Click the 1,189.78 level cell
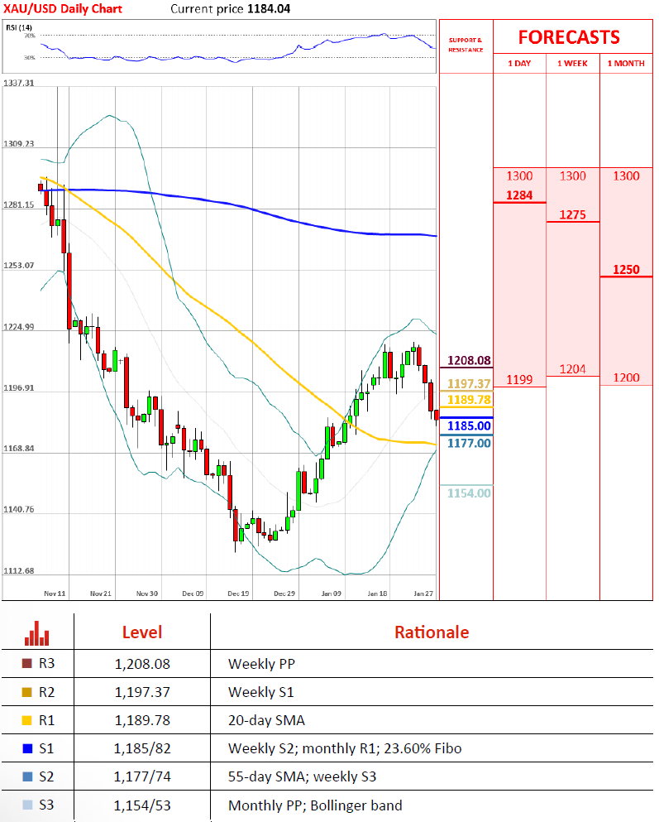The image size is (659, 822). click(x=142, y=721)
